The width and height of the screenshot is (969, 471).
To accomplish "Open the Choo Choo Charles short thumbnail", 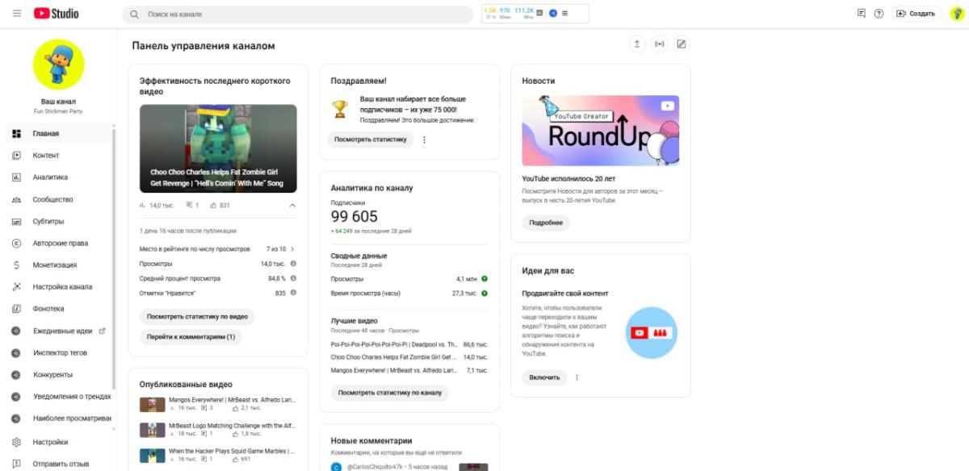I will coord(218,148).
